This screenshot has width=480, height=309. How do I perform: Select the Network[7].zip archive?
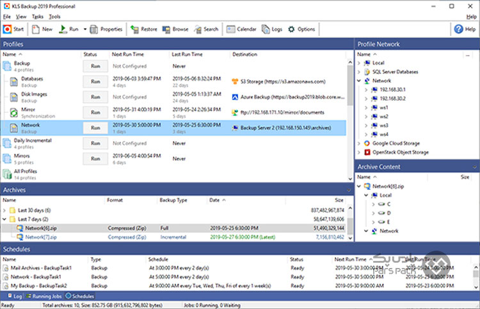(41, 237)
